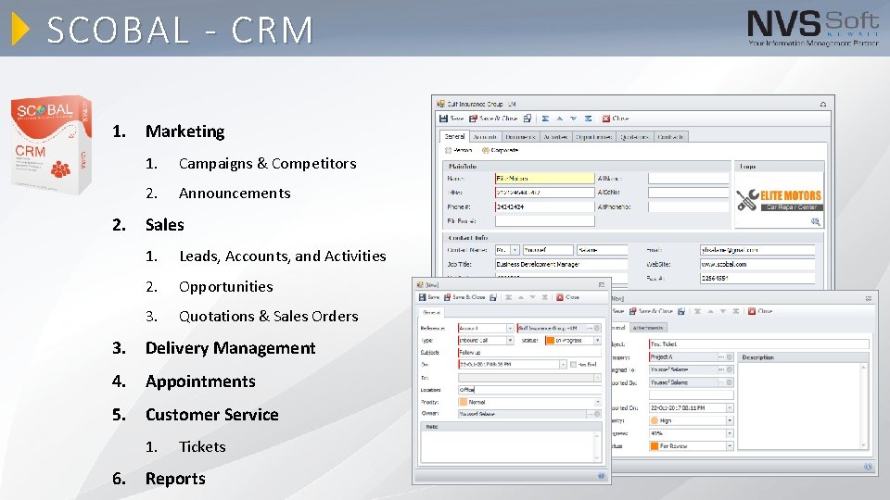
Task: Click the ellipsis beside Owner Youssef Salame
Action: pos(590,415)
